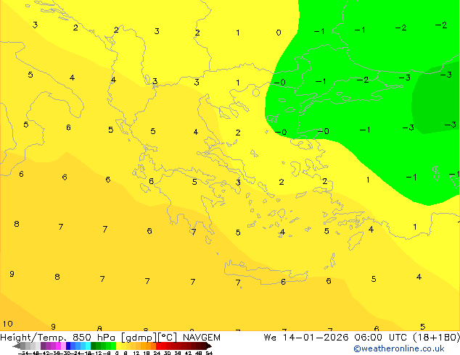
Task: Pick the bright red legend swatch above 24
Action: point(158,346)
